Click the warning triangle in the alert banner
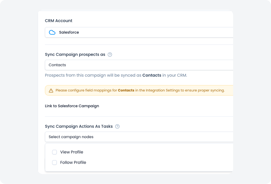 (x=51, y=90)
